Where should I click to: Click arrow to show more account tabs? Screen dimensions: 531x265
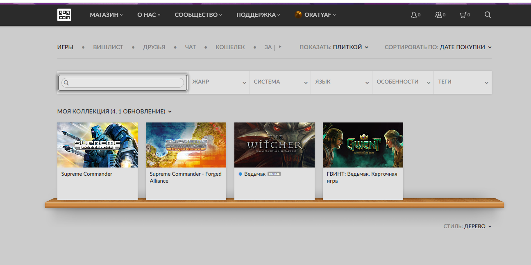pos(280,47)
